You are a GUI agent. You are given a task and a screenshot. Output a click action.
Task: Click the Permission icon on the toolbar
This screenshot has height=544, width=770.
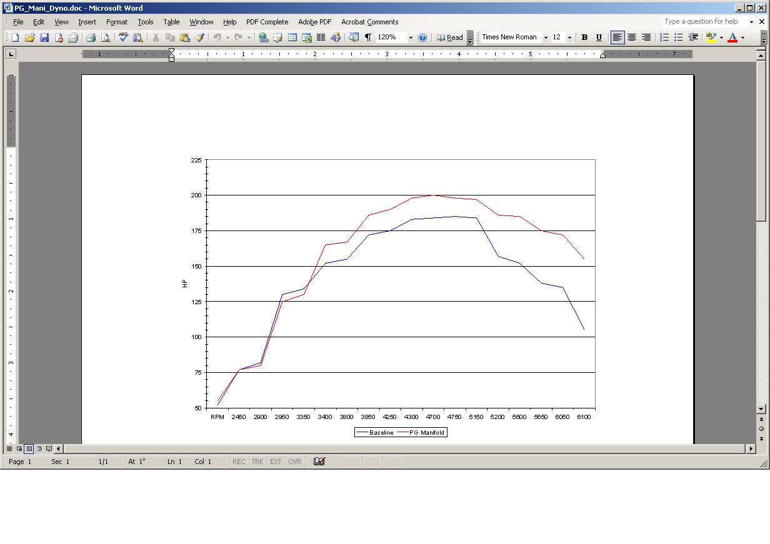coord(59,37)
